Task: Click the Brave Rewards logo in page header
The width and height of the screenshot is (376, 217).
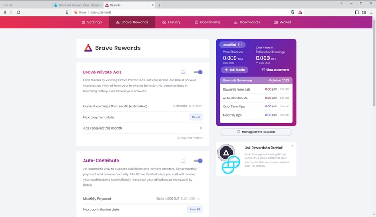Action: point(88,48)
